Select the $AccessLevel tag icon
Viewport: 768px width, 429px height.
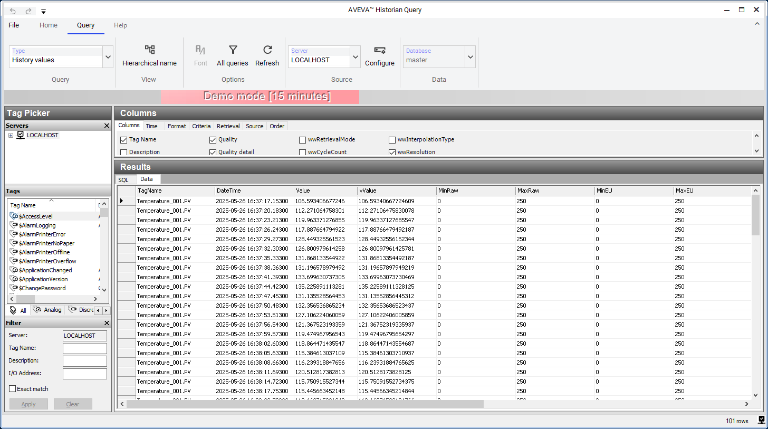[x=14, y=216]
